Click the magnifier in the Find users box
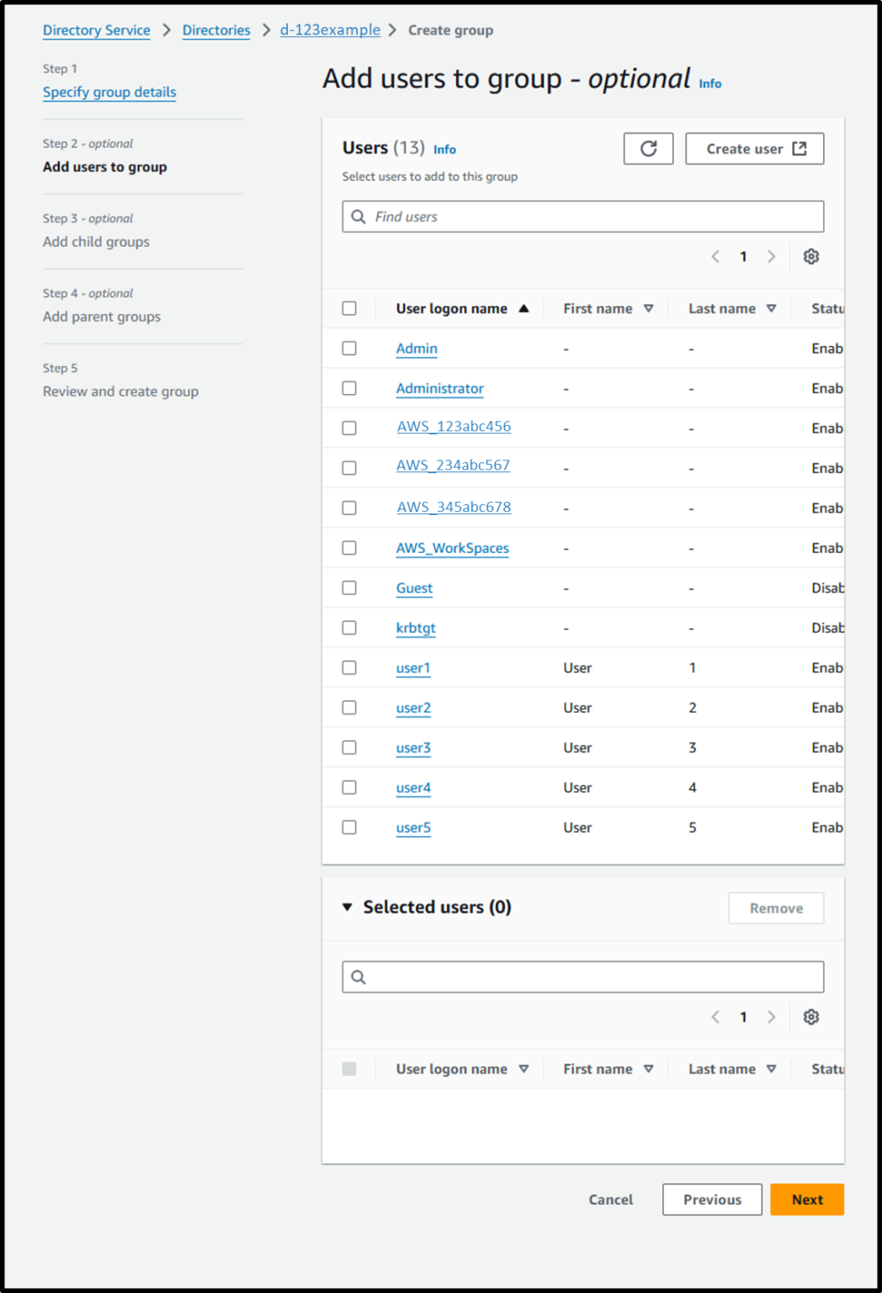 359,216
